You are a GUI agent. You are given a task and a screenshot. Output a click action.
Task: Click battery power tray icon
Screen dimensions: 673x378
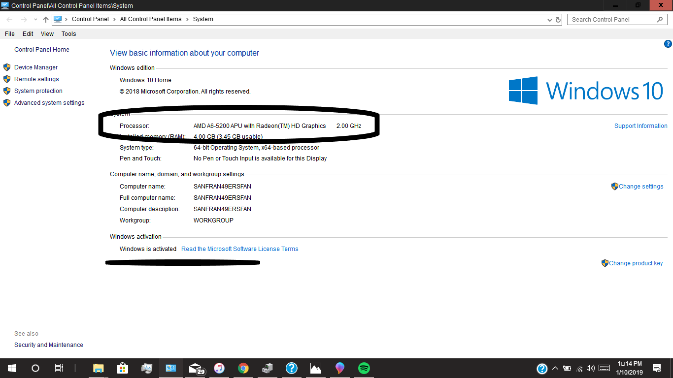(567, 368)
